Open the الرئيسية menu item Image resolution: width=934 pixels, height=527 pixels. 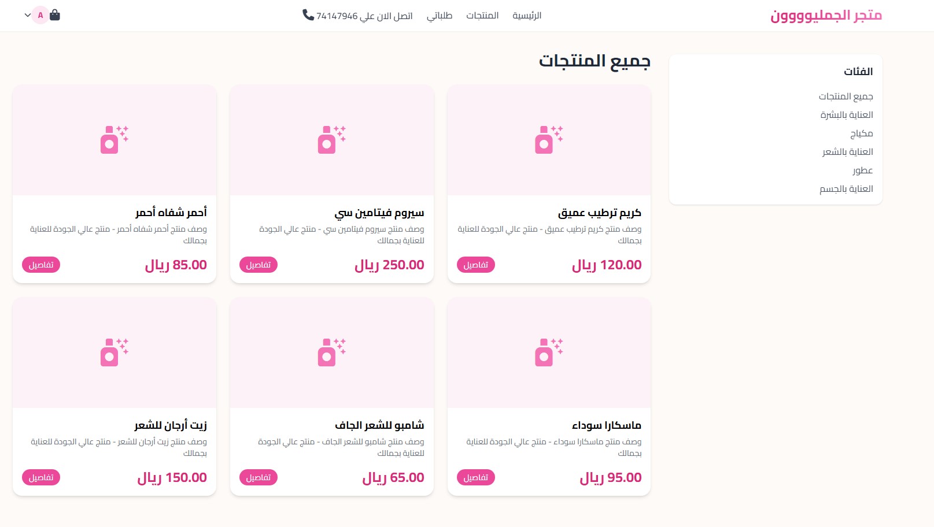pyautogui.click(x=527, y=16)
